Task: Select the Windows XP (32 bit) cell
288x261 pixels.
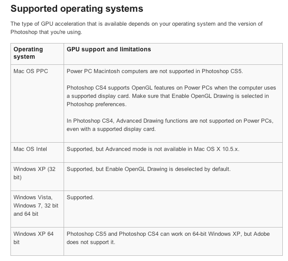Action: pos(34,173)
